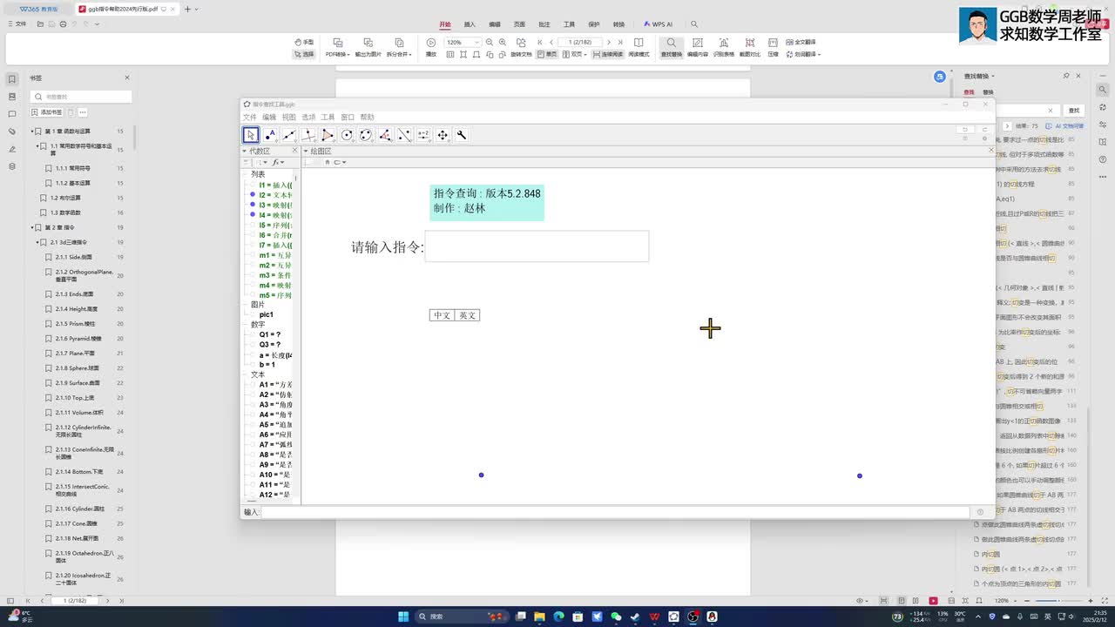The image size is (1115, 627).
Task: Toggle Single Page view in WPS toolbar
Action: tap(547, 54)
